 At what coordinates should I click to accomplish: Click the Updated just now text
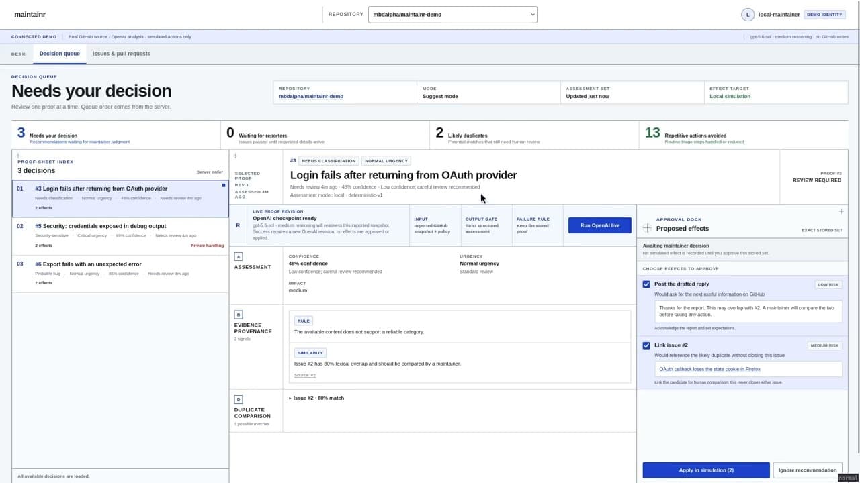pyautogui.click(x=587, y=96)
